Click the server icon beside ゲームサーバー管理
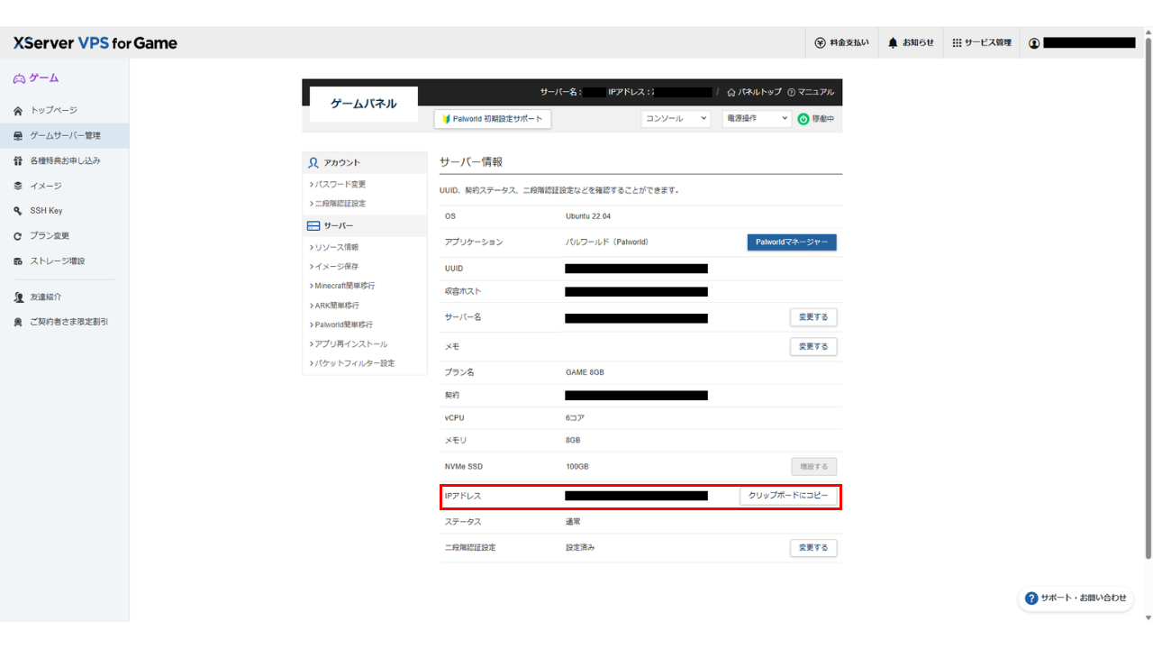Viewport: 1153px width, 649px height. click(18, 135)
